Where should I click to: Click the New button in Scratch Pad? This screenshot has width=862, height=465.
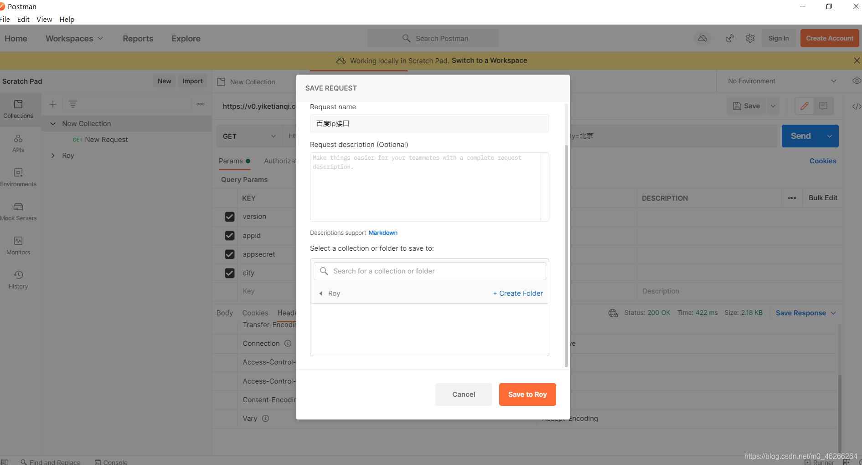(165, 81)
